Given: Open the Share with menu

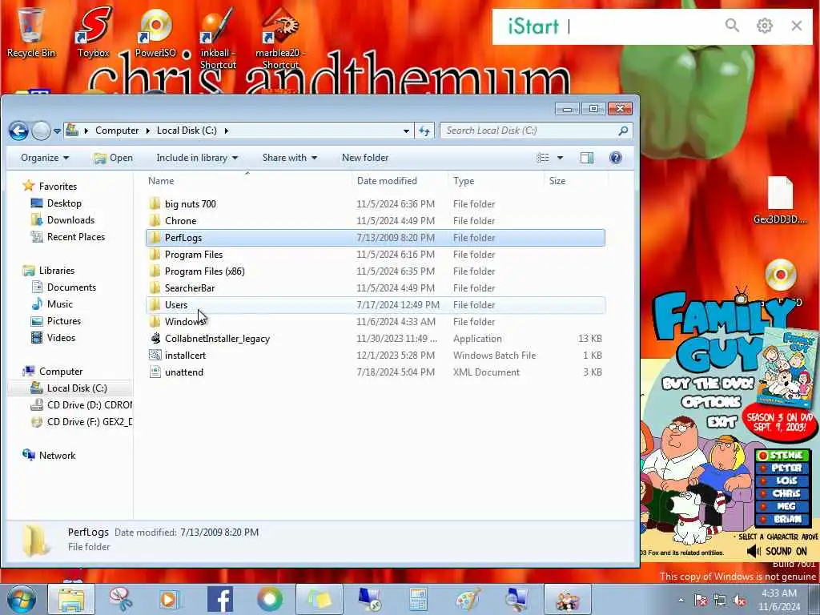Looking at the screenshot, I should [290, 158].
